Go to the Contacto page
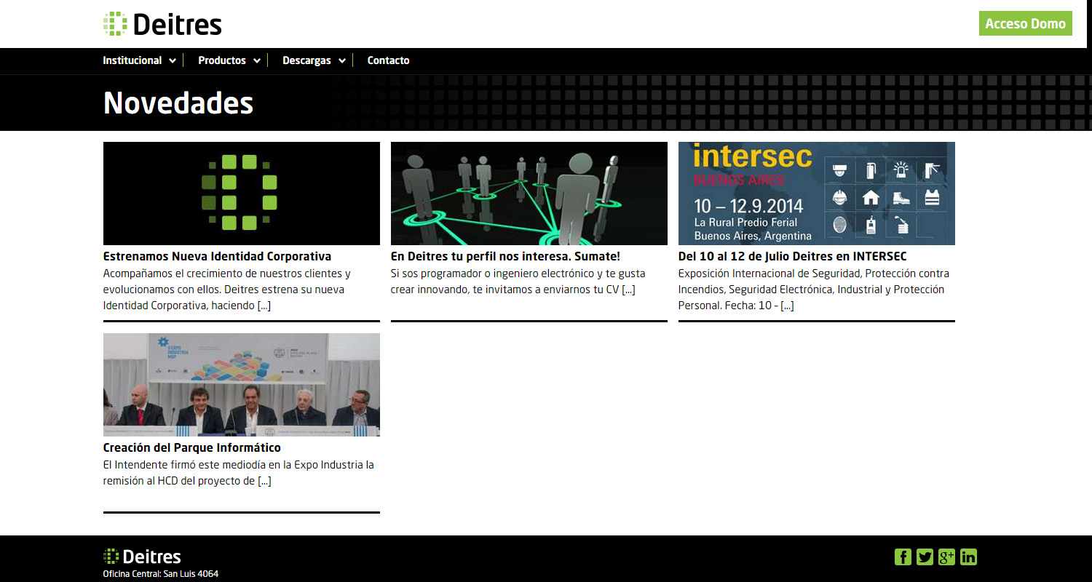1092x582 pixels. tap(388, 60)
